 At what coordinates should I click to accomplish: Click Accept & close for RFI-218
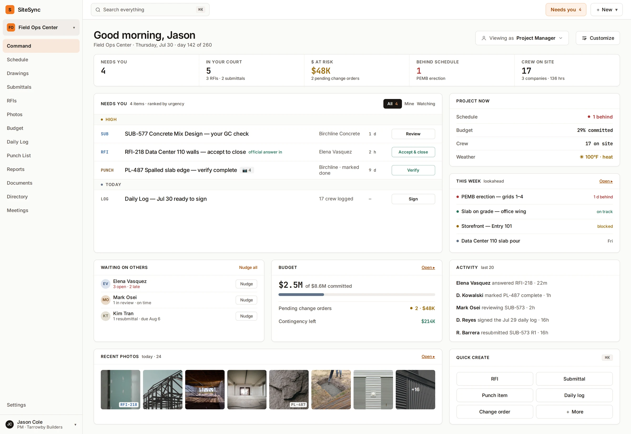point(413,152)
